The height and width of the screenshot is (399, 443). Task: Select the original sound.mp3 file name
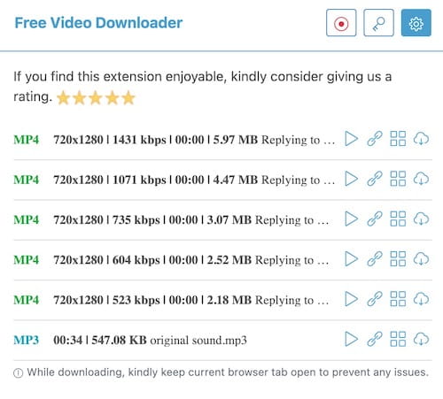(198, 341)
